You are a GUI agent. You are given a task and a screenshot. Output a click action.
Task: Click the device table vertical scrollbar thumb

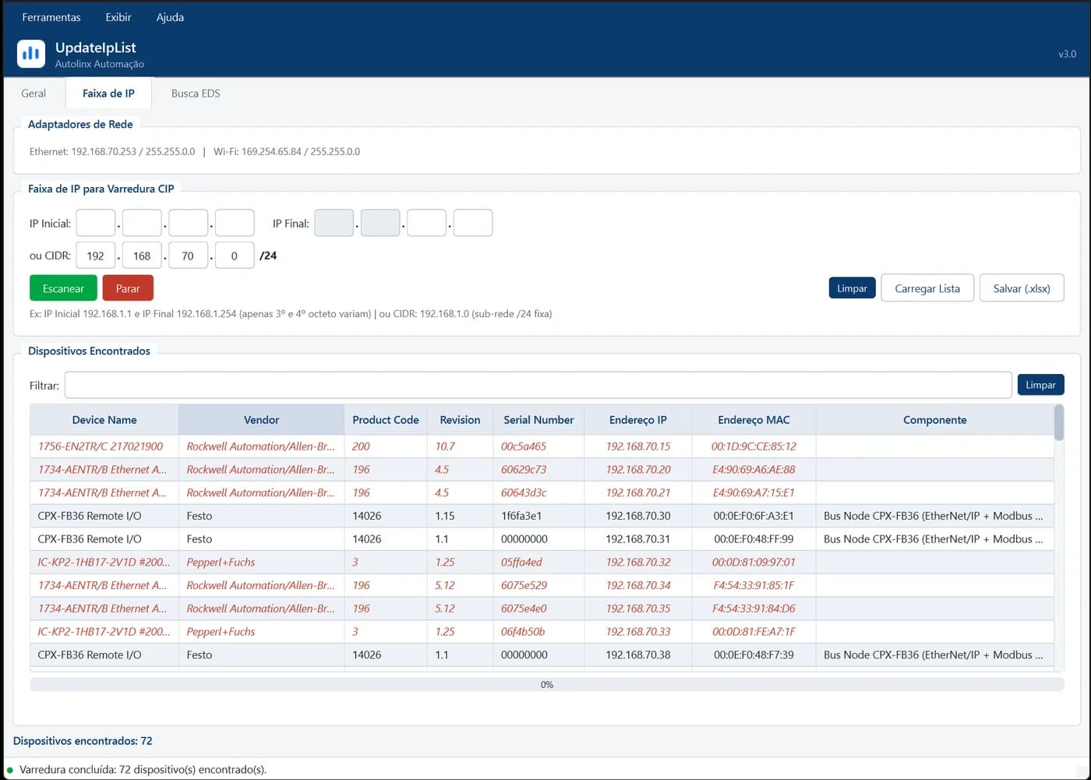click(x=1059, y=422)
